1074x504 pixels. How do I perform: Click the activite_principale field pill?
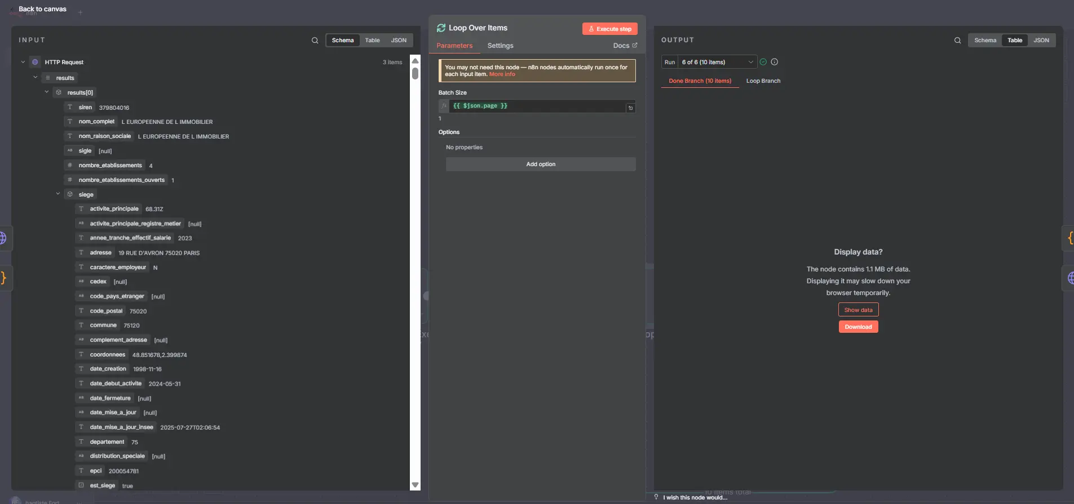click(108, 209)
